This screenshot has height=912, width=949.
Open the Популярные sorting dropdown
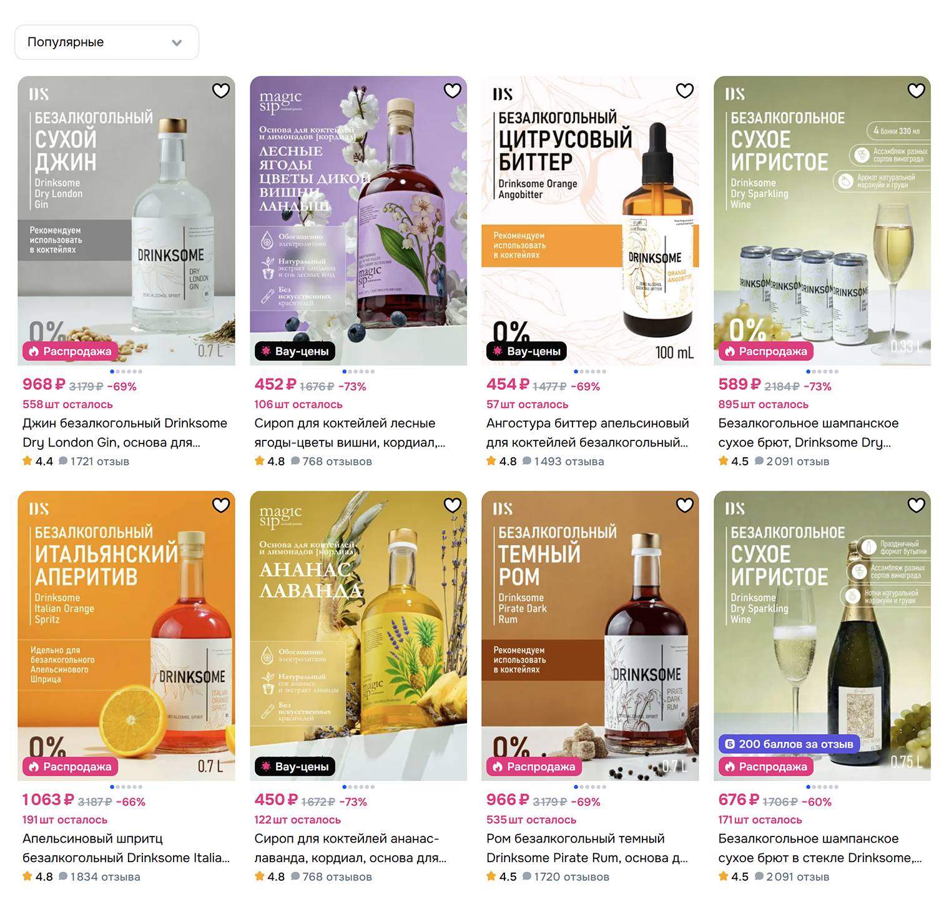click(x=107, y=42)
